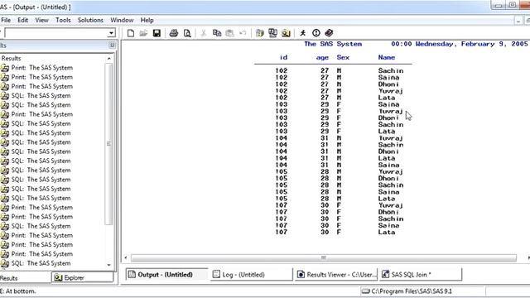Click the 'age' column header
The width and height of the screenshot is (530, 298).
pyautogui.click(x=322, y=58)
